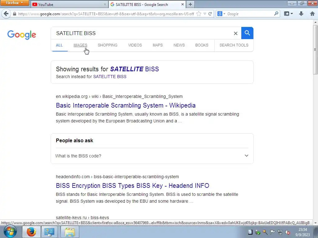Click the headendinfo.com breadcrumb text
318x238 pixels.
tap(73, 177)
